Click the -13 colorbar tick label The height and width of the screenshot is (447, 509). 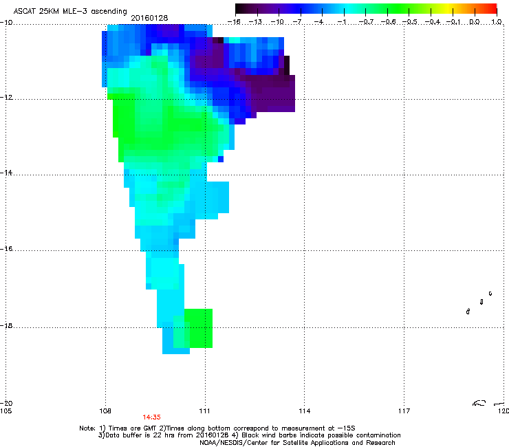(x=255, y=22)
